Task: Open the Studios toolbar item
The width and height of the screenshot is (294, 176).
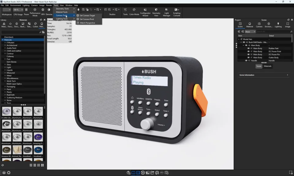Action: (112, 14)
